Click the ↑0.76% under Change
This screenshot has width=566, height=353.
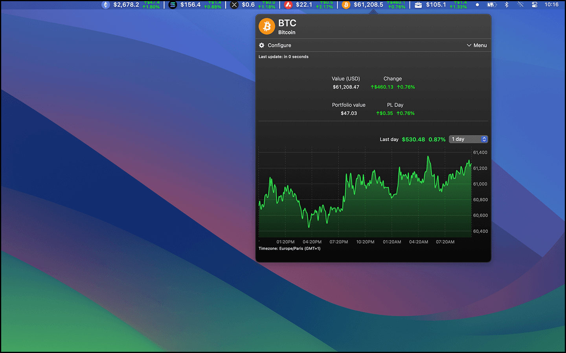point(406,87)
